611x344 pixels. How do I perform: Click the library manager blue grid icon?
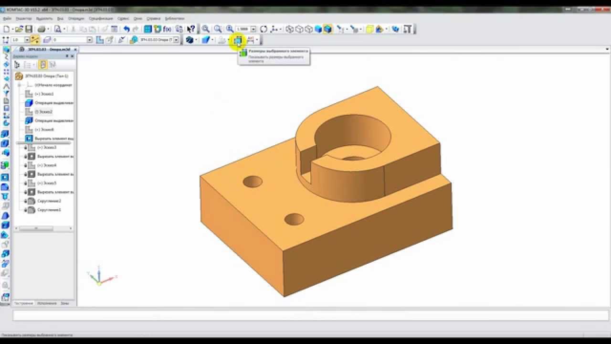point(148,29)
